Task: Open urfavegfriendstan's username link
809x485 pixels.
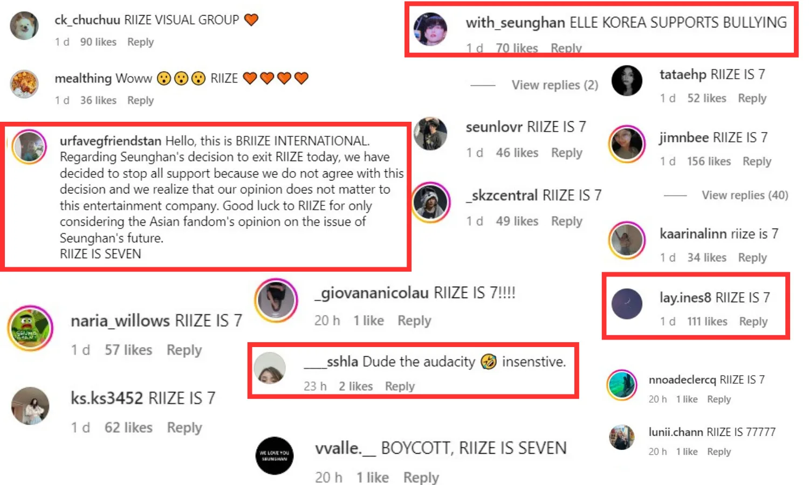Action: coord(111,141)
